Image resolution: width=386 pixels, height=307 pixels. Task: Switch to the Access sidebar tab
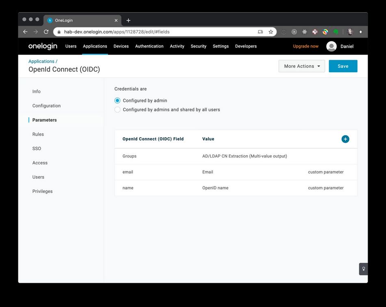[x=40, y=163]
